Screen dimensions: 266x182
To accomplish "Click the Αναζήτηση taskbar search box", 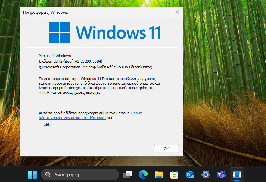I will [80, 175].
